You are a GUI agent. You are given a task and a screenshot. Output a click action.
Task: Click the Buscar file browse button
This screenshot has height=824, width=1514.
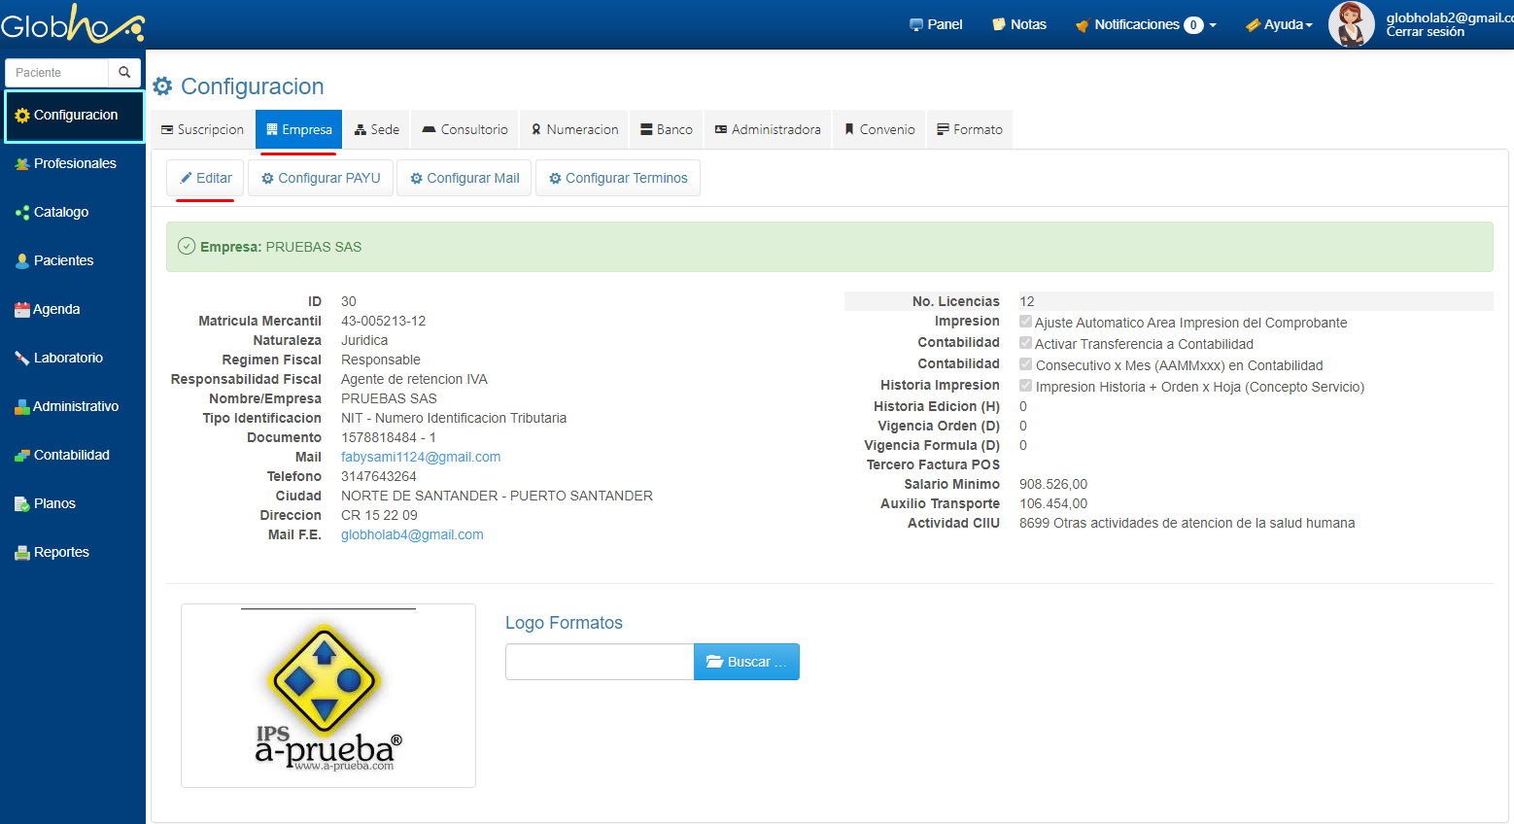[x=746, y=662]
